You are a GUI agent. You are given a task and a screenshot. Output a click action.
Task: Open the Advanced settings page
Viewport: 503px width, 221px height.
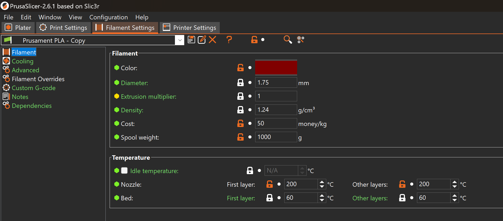(25, 70)
